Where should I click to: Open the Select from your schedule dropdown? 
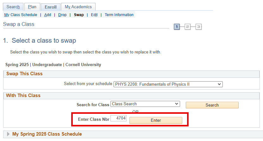[x=168, y=84]
